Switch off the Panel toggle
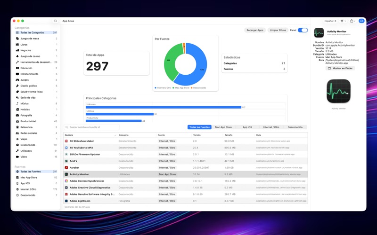The image size is (377, 235). tap(303, 30)
